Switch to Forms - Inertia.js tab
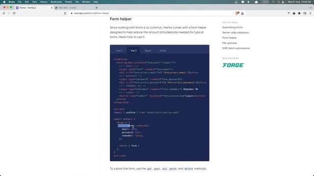The height and width of the screenshot is (176, 314). pyautogui.click(x=34, y=8)
